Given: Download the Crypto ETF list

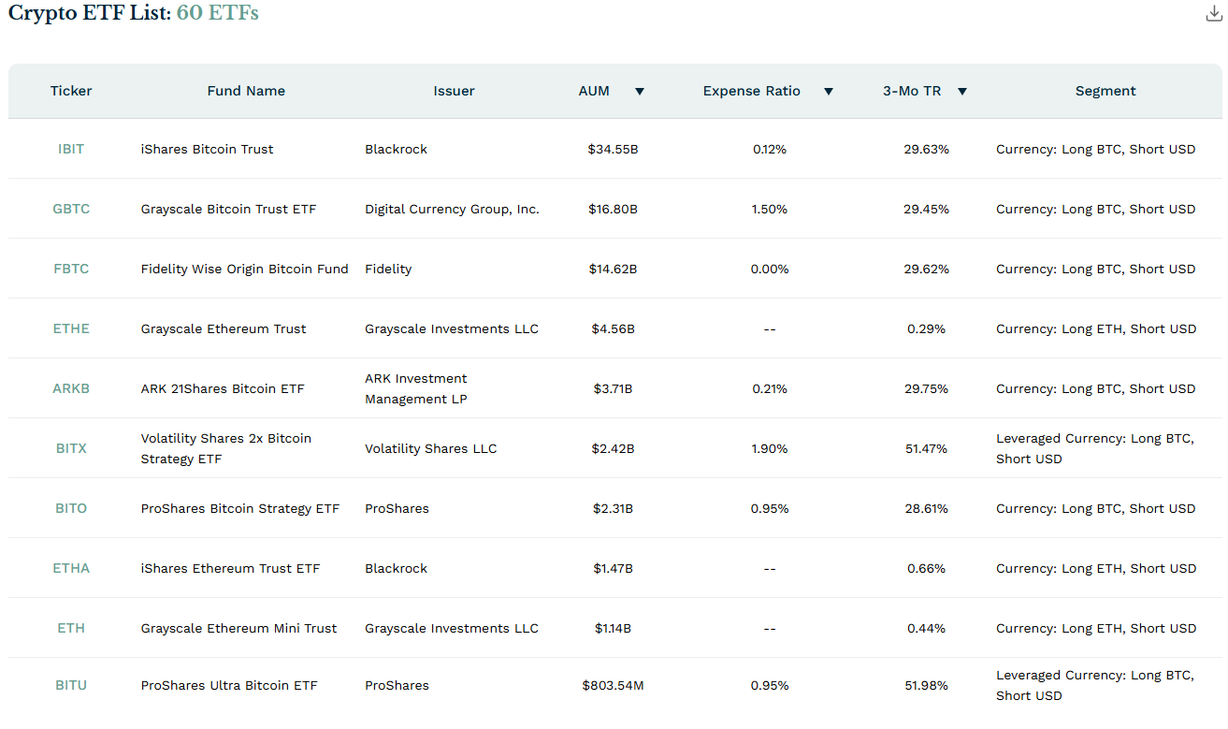Looking at the screenshot, I should tap(1214, 13).
